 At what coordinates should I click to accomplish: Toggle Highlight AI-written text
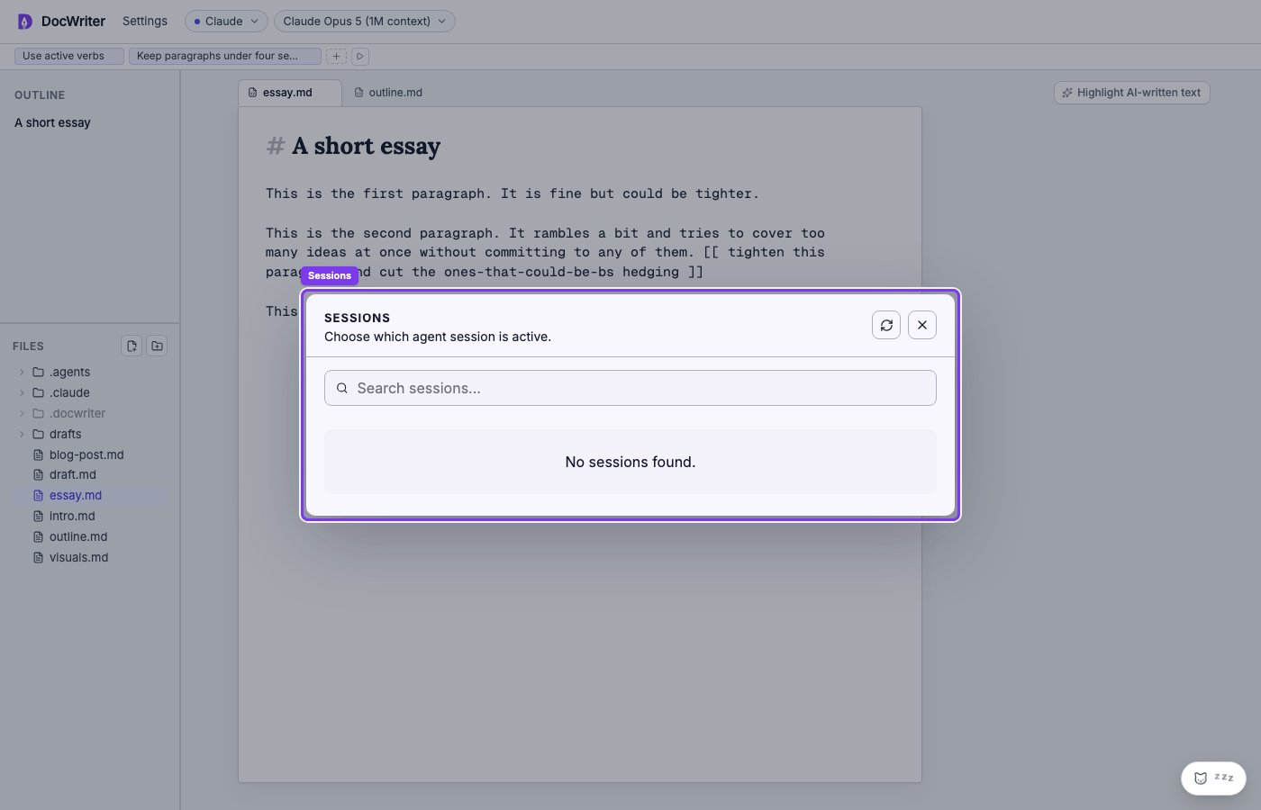point(1131,93)
